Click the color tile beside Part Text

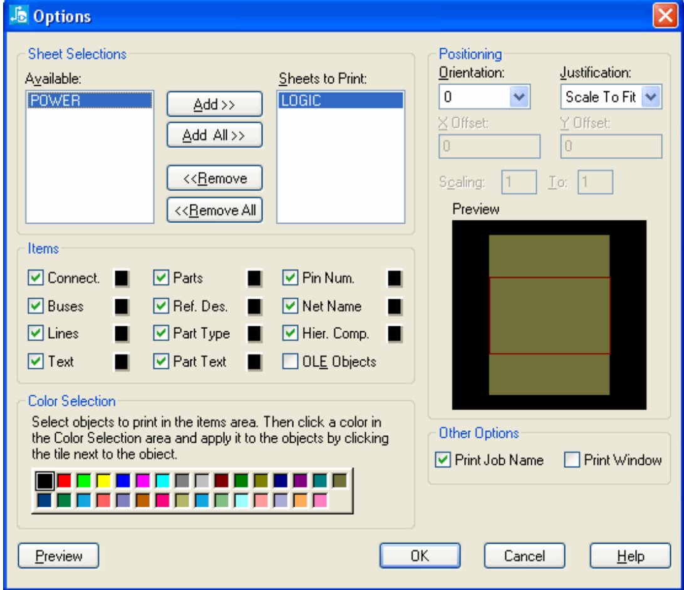[x=254, y=362]
